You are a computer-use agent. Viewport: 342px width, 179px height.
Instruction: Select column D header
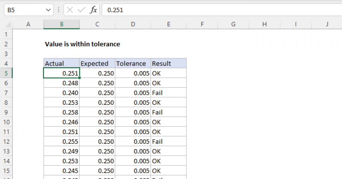click(133, 24)
